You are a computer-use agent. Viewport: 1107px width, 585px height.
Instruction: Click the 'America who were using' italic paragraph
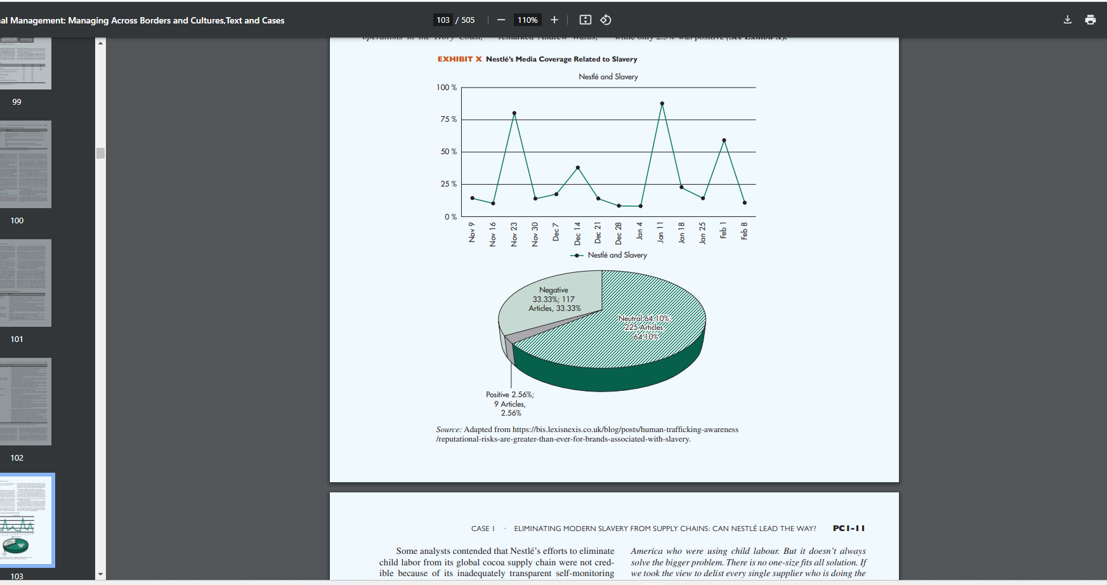[x=749, y=562]
